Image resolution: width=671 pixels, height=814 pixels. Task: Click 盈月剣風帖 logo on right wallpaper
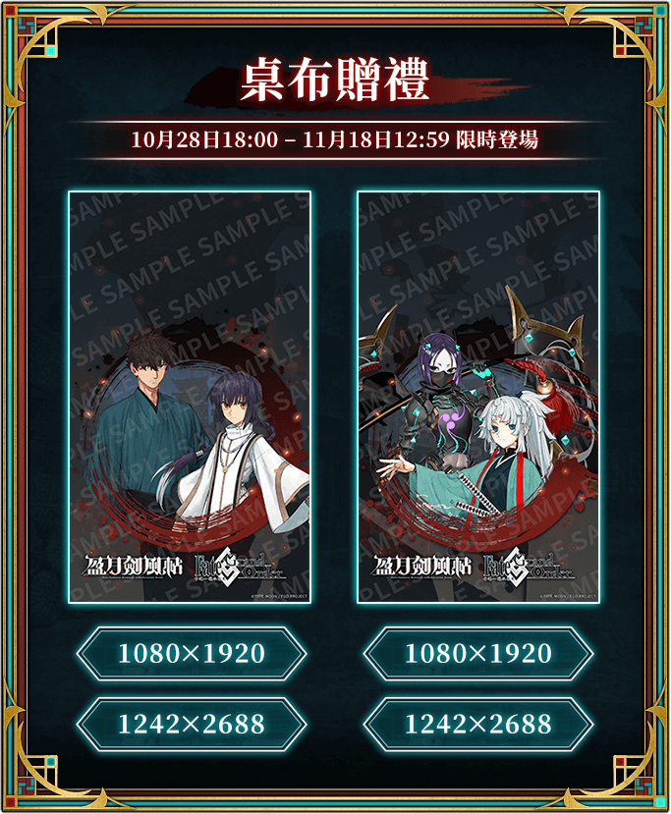coord(422,566)
